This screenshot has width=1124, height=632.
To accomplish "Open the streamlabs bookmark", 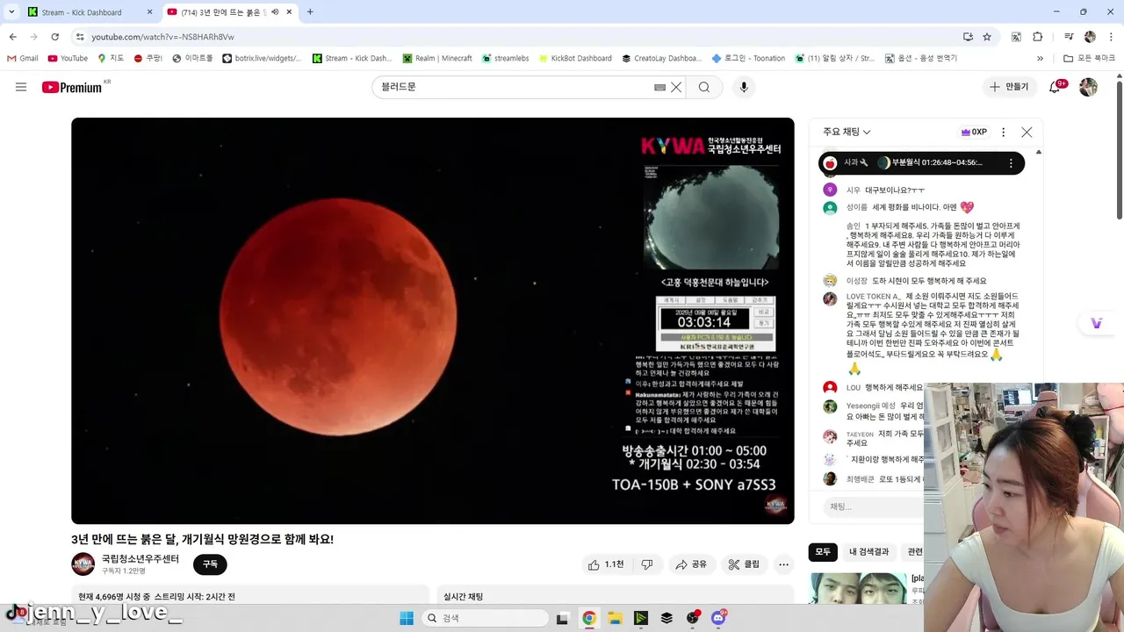I will click(x=505, y=59).
